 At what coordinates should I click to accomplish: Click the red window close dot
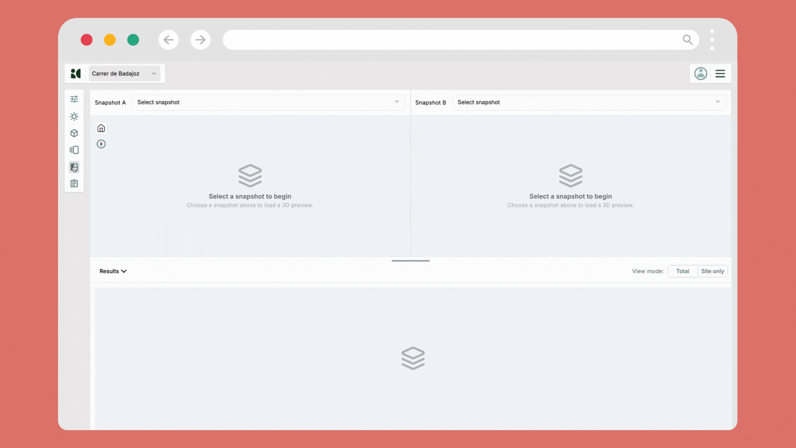click(x=87, y=40)
